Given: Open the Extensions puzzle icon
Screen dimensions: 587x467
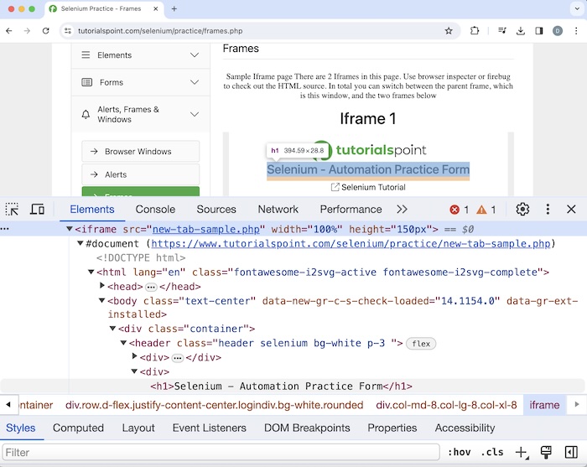Looking at the screenshot, I should pos(475,31).
